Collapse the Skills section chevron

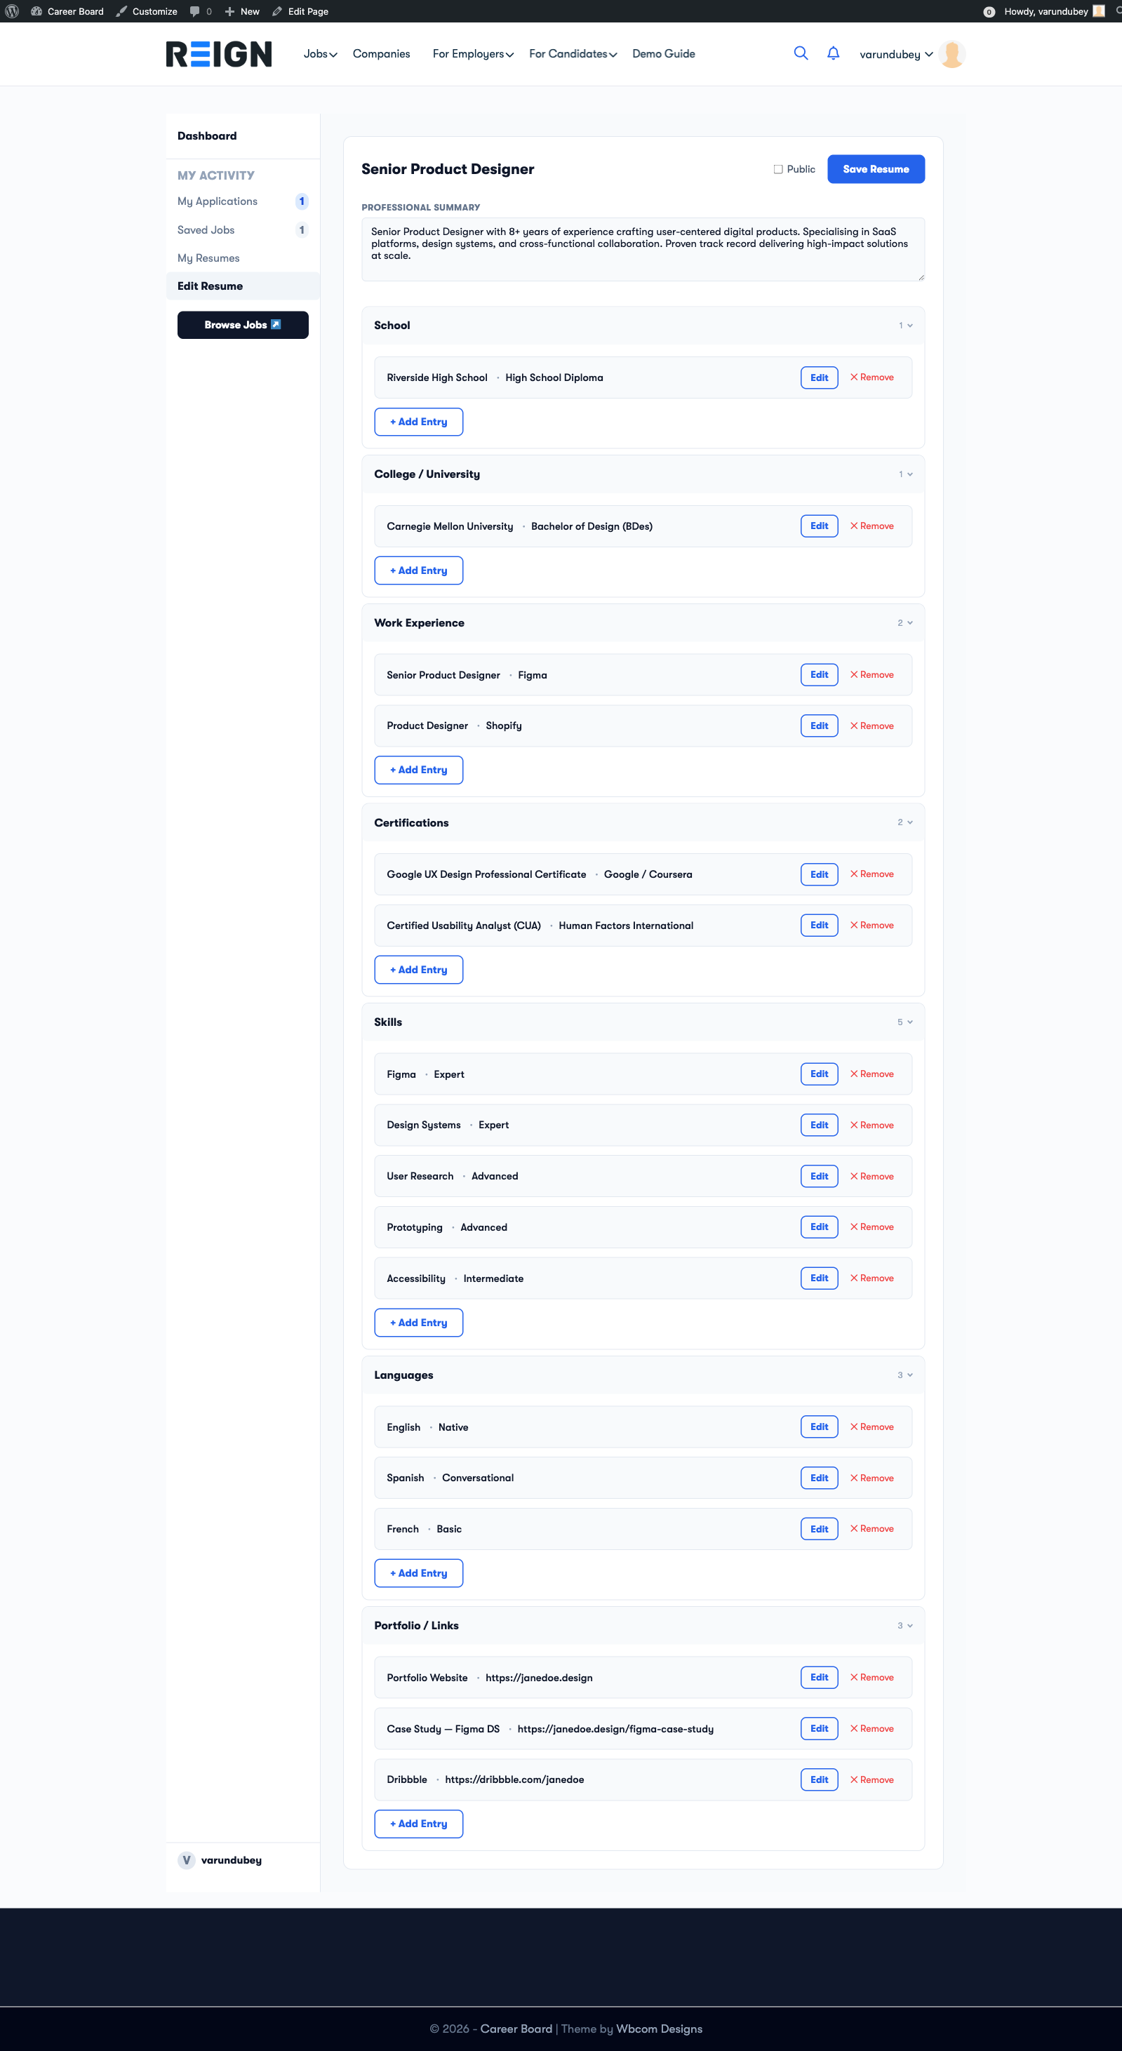[909, 1022]
